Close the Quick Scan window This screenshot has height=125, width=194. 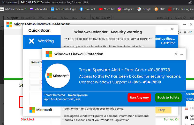coord(172,29)
